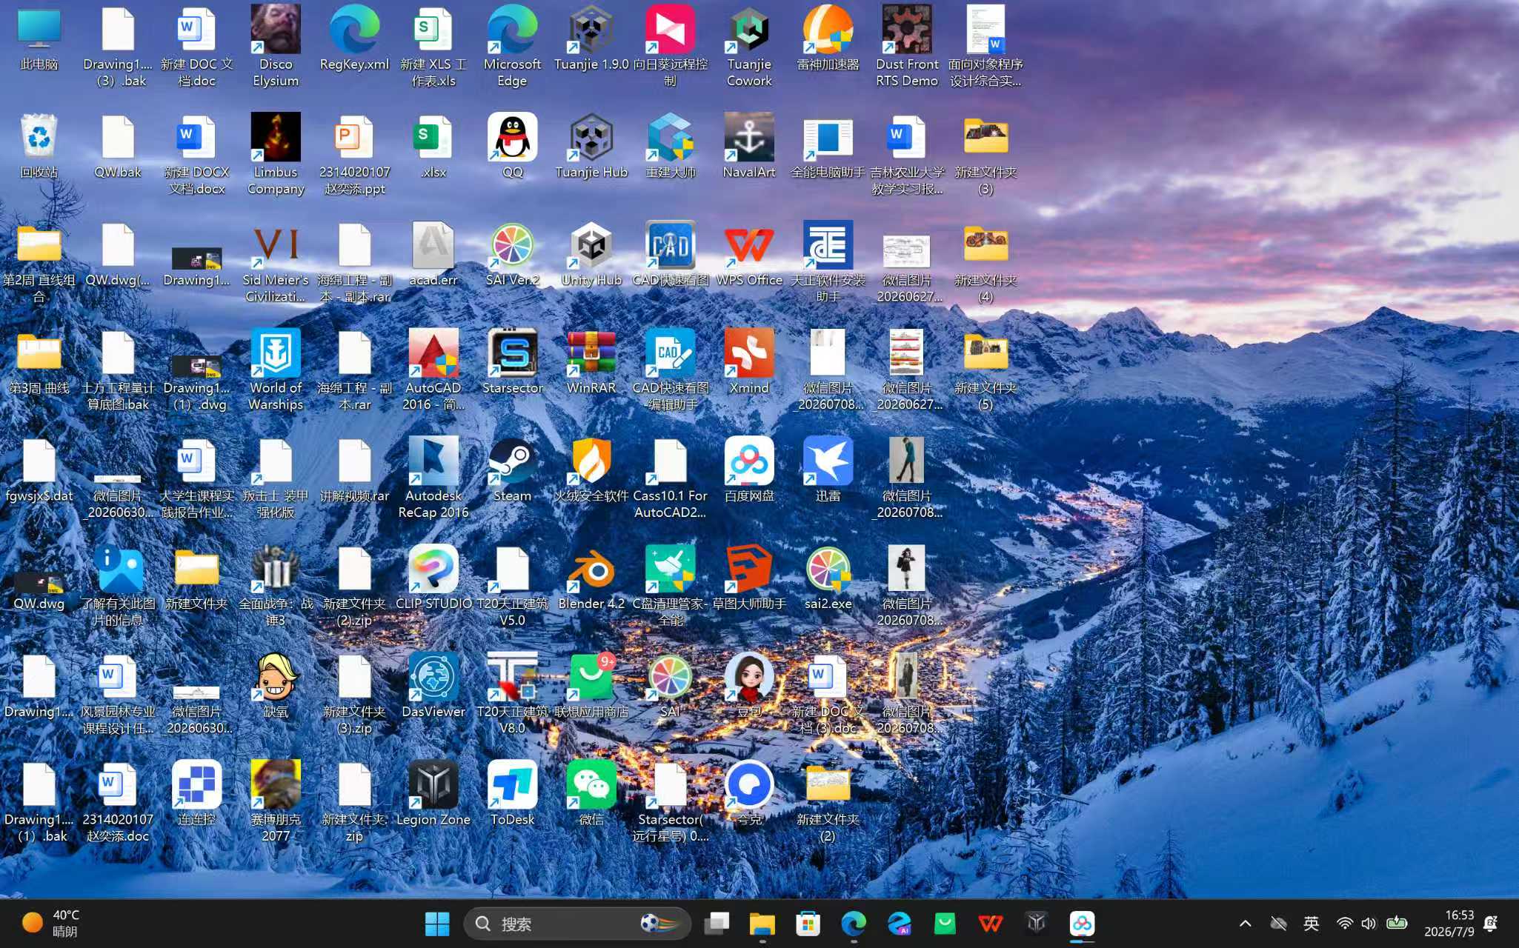Image resolution: width=1519 pixels, height=948 pixels.
Task: Open the 迅雷 desktop shortcut
Action: click(x=828, y=470)
